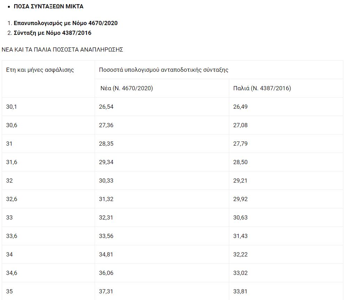Select the cell showing 32,22
This screenshot has width=344, height=300.
pyautogui.click(x=286, y=254)
